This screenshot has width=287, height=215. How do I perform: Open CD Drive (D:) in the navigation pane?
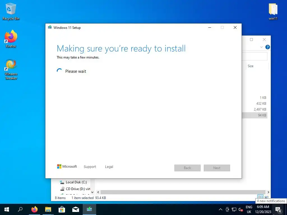[75, 189]
